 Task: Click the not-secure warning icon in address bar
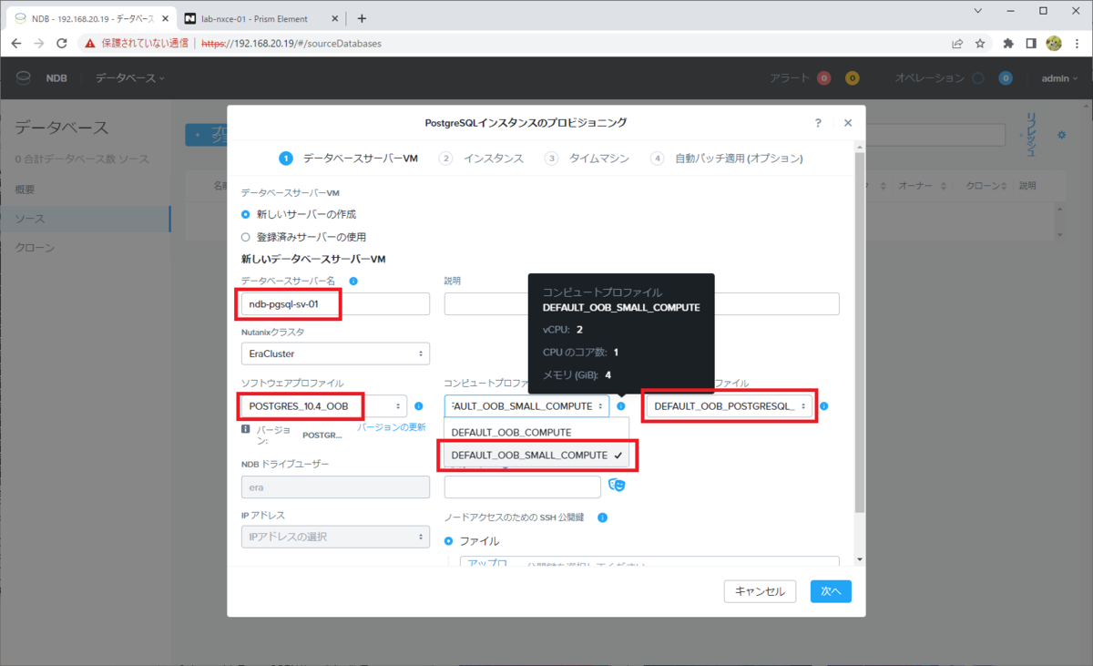tap(90, 43)
